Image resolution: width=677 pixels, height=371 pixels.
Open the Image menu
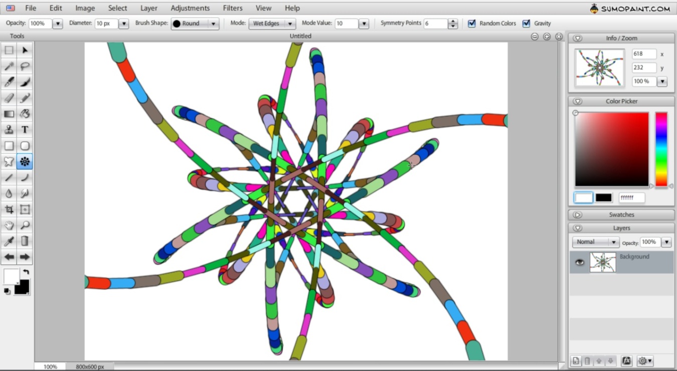tap(85, 8)
